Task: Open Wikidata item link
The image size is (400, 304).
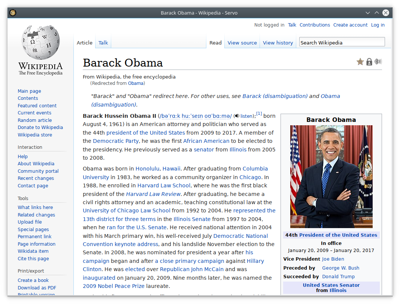Action: click(33, 251)
